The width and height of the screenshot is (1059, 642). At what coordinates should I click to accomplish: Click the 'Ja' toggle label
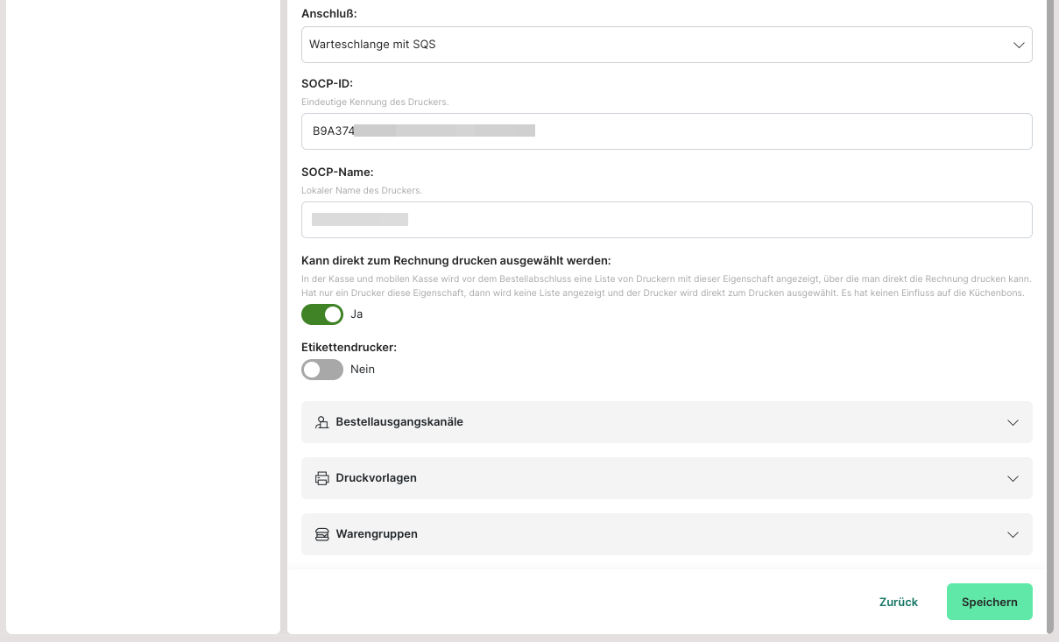(357, 314)
